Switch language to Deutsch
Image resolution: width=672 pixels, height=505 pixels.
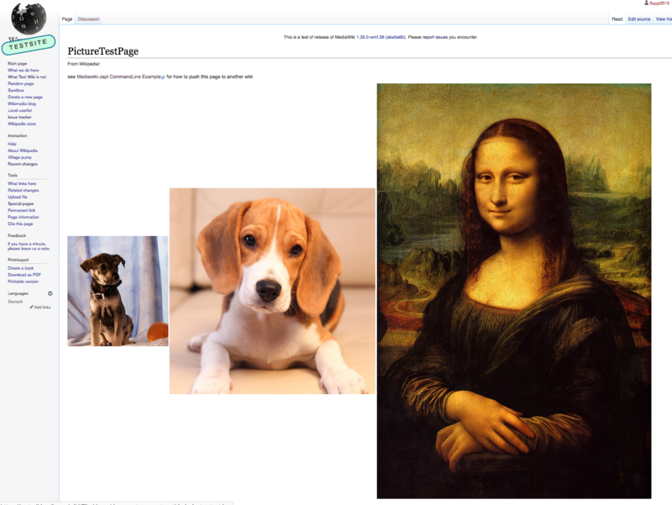click(x=15, y=302)
